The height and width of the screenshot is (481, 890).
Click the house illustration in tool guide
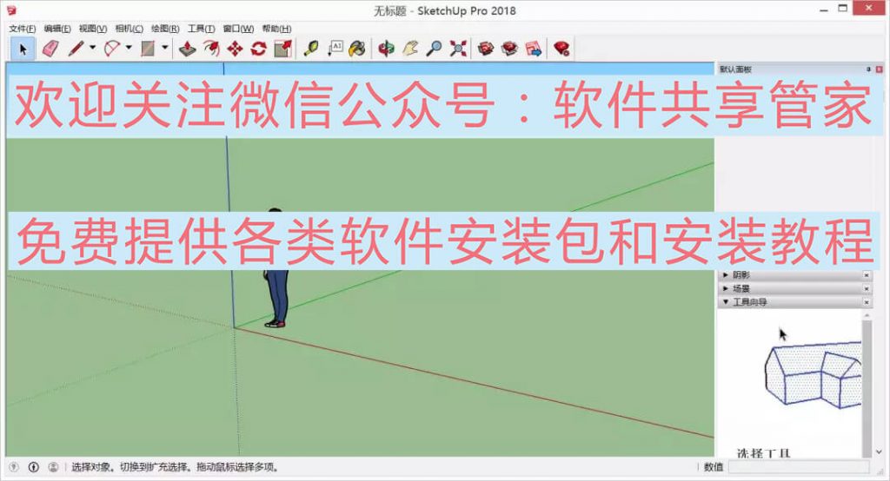click(x=814, y=374)
